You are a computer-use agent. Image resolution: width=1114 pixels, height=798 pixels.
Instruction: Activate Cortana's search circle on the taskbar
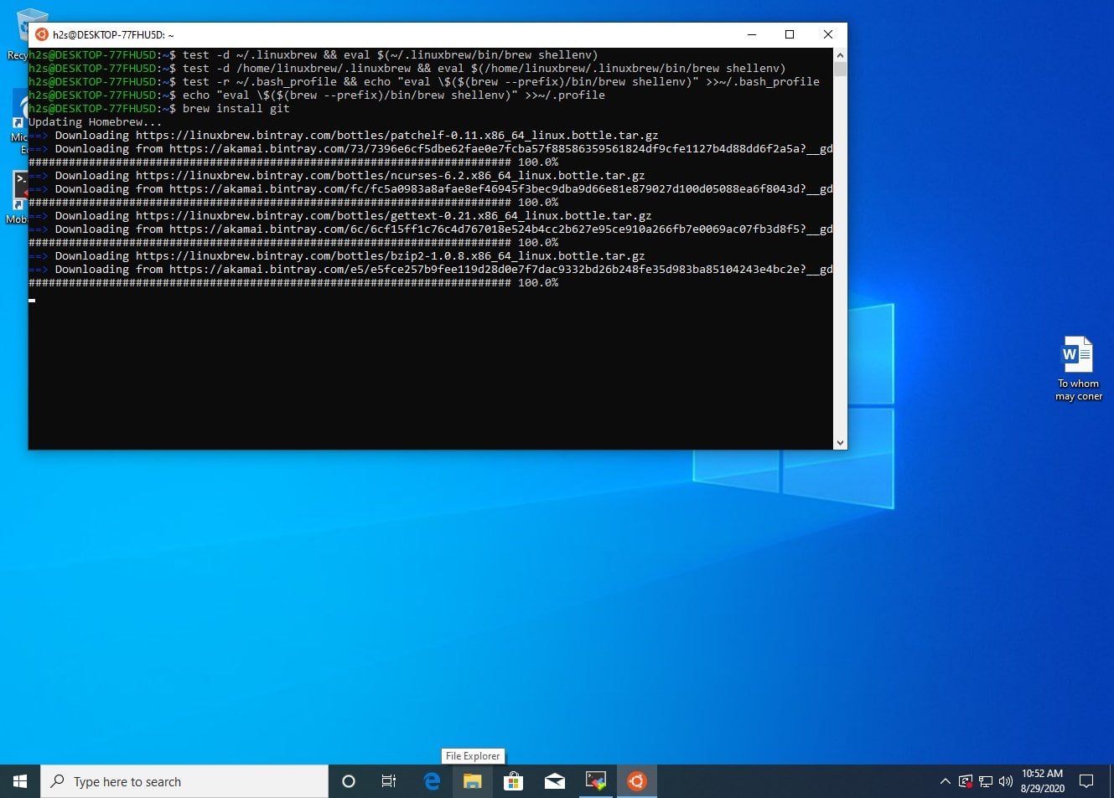[348, 781]
